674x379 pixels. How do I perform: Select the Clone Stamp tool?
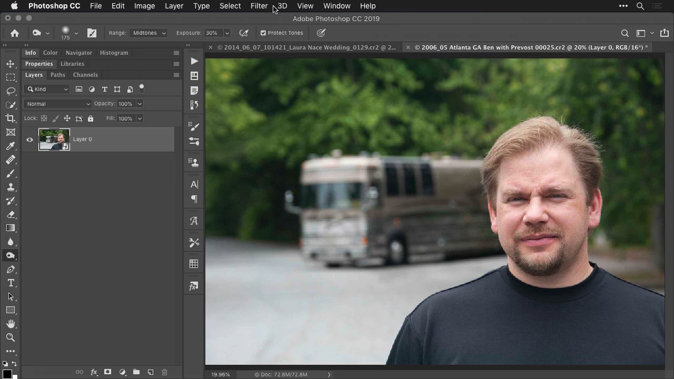11,187
